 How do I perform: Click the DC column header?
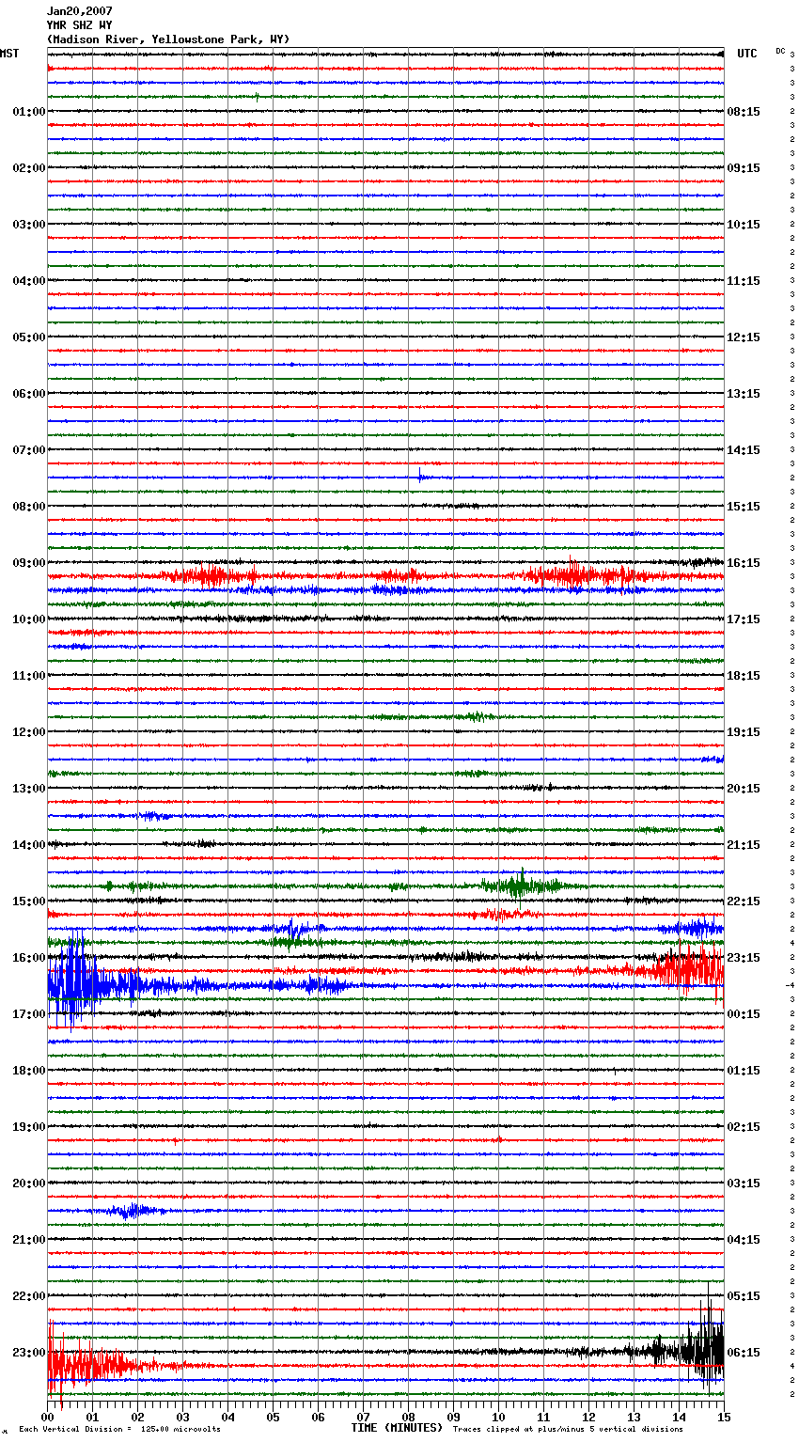(780, 51)
